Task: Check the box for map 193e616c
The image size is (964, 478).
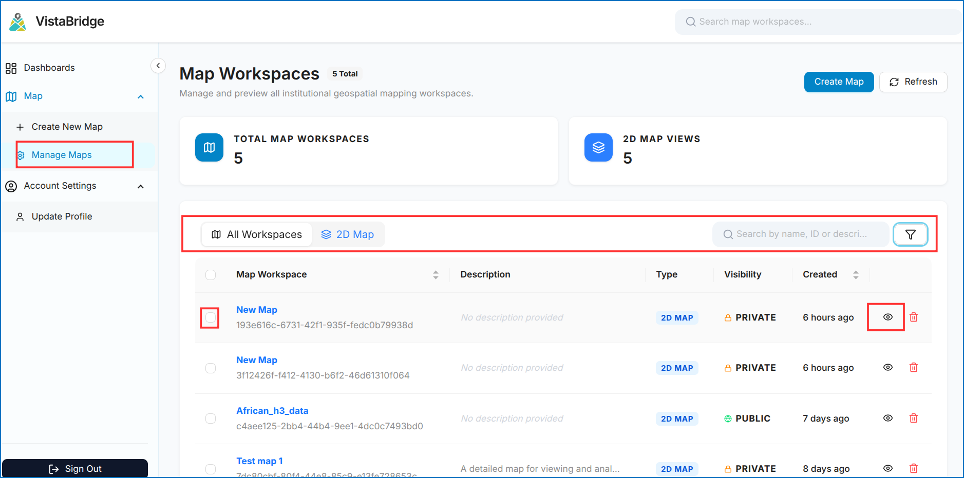Action: tap(211, 318)
